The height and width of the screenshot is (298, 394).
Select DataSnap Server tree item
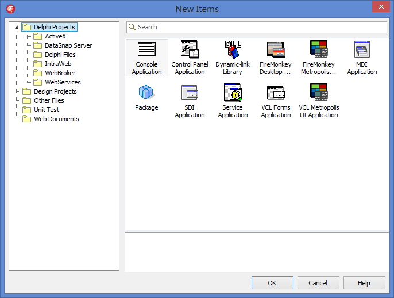point(68,45)
